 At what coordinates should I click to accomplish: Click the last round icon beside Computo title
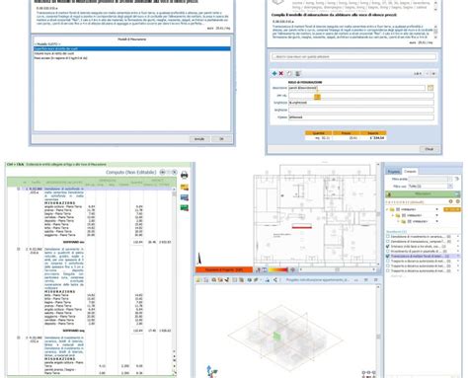point(175,172)
